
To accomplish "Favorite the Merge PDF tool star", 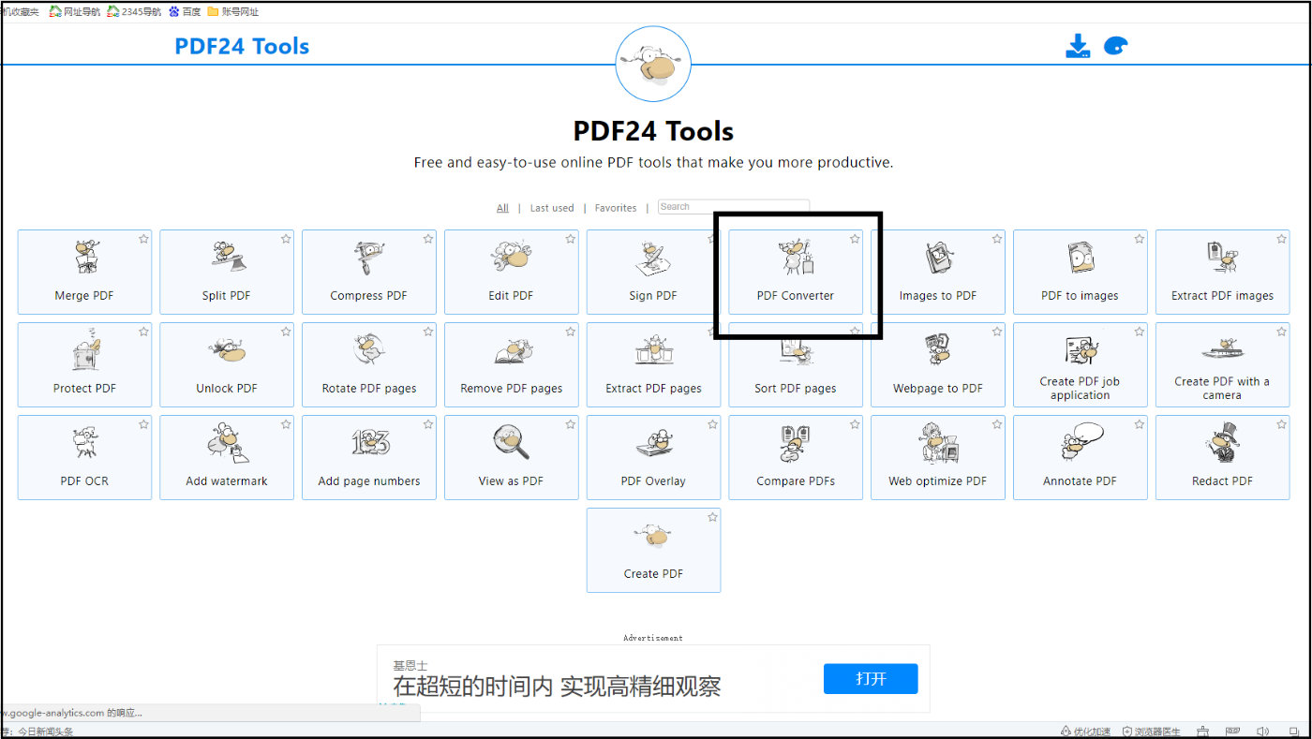I will [143, 239].
